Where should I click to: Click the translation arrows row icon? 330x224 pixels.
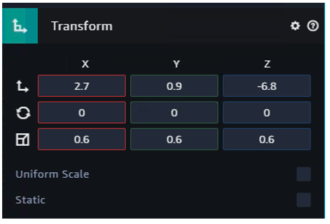22,86
